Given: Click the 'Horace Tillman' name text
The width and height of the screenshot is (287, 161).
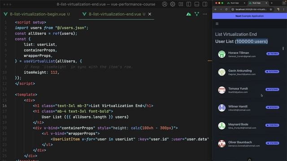Looking at the screenshot, I should [x=239, y=53].
